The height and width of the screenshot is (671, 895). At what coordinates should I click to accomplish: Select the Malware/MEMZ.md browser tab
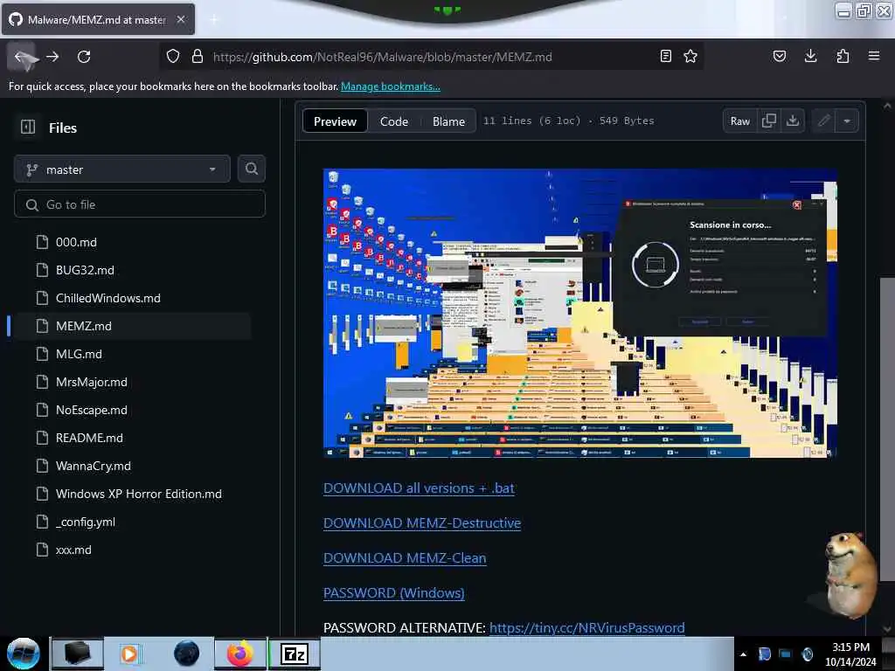98,19
